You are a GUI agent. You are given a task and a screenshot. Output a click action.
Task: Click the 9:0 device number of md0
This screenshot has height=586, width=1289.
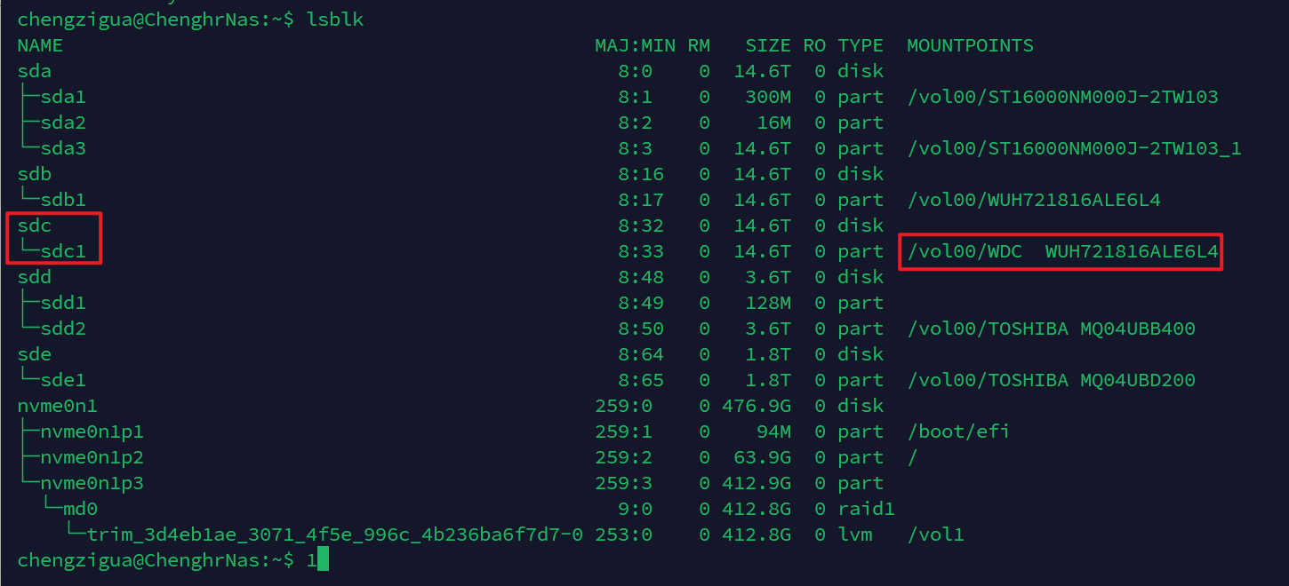pos(636,509)
